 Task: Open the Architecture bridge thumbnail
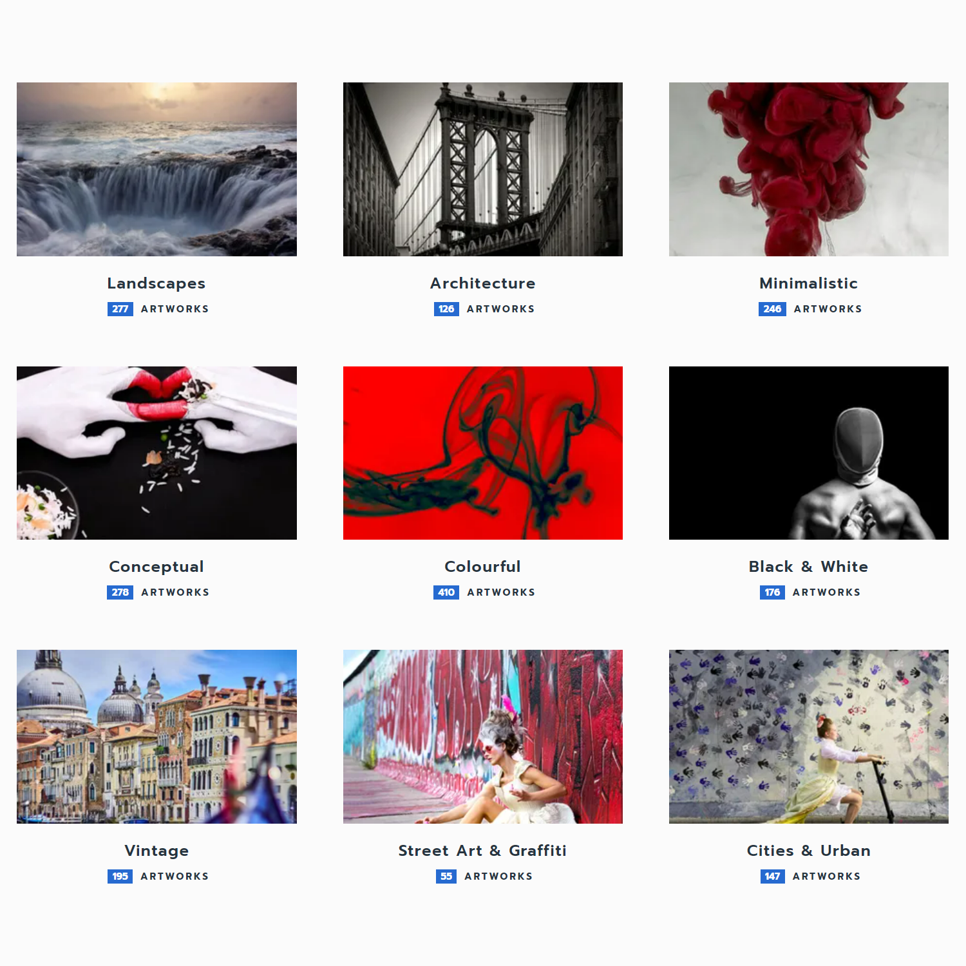483,169
